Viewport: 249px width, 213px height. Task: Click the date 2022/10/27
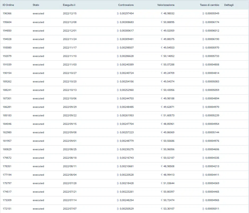(69, 73)
